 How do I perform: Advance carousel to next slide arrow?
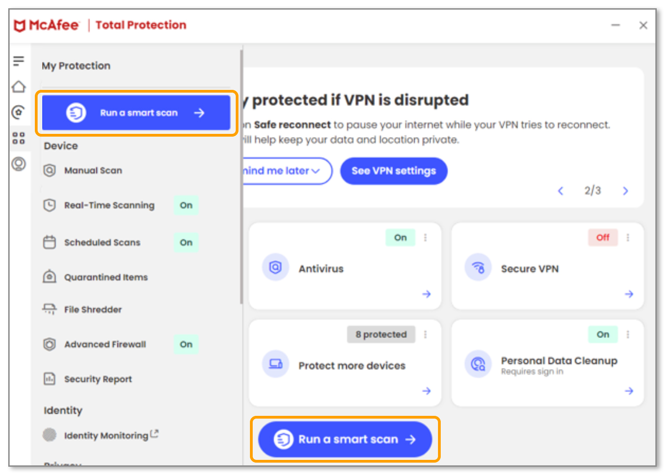(626, 191)
